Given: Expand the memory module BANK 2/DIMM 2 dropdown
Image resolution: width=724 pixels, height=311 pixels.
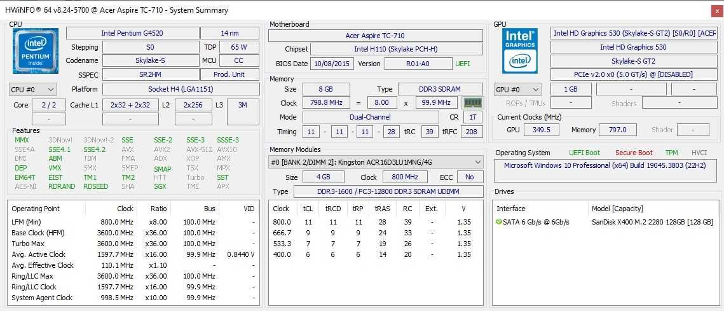Looking at the screenshot, I should point(376,162).
